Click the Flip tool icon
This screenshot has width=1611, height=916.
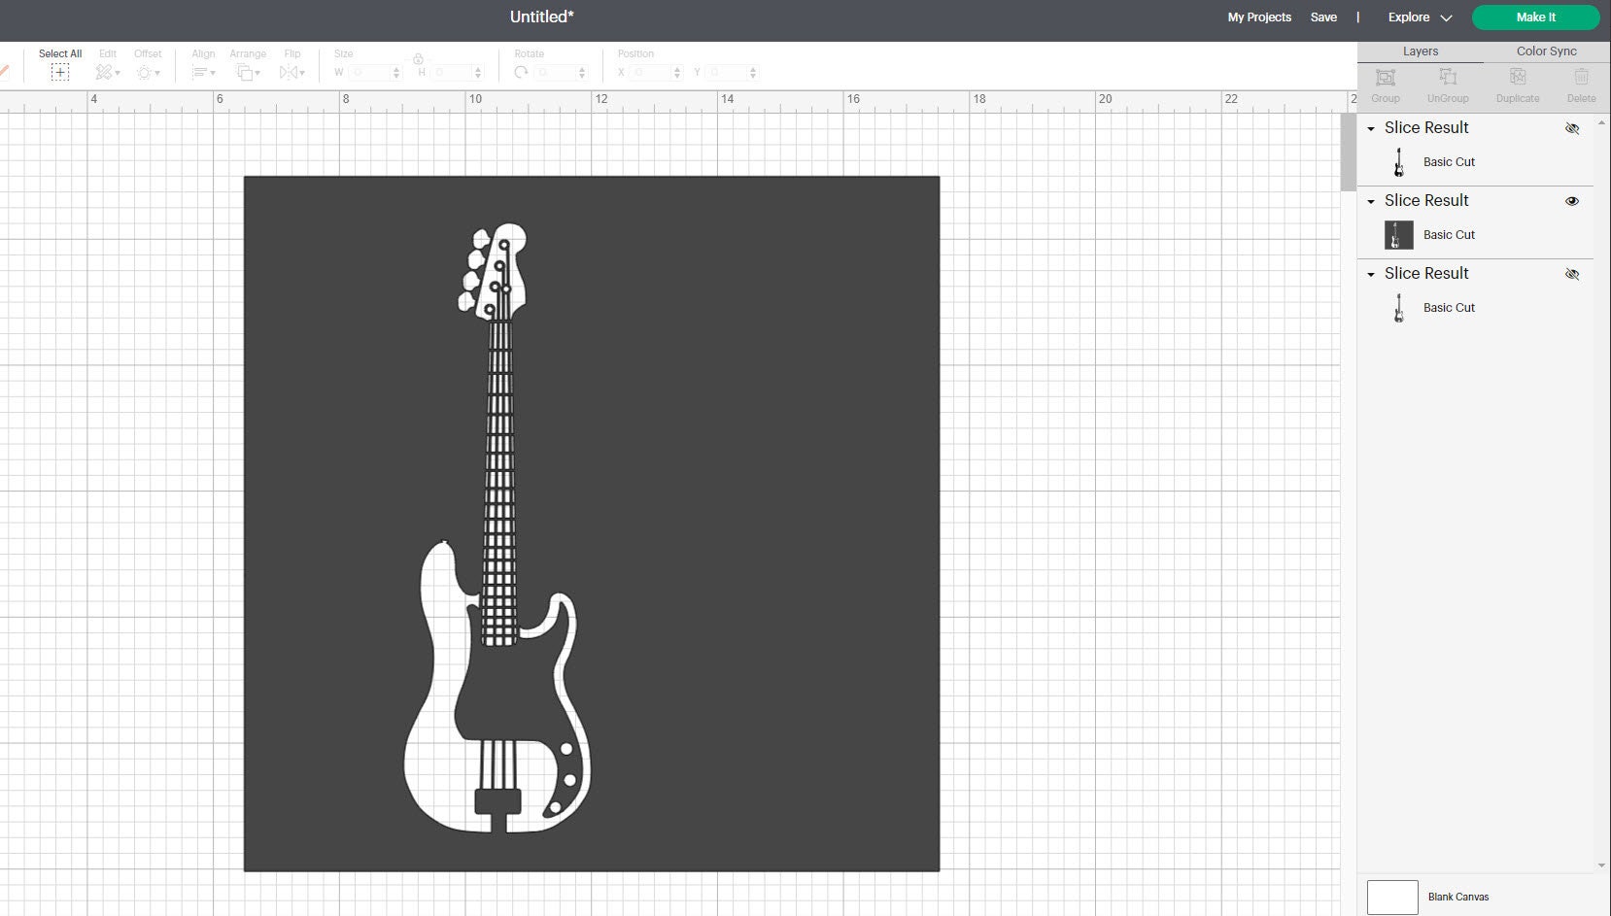tap(291, 71)
